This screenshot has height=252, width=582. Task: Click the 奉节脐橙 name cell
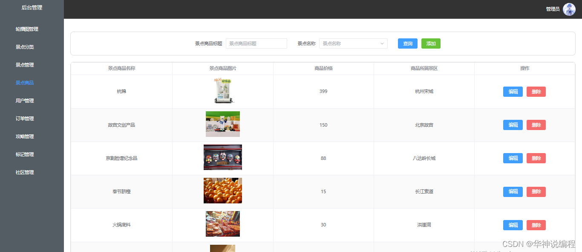(121, 191)
